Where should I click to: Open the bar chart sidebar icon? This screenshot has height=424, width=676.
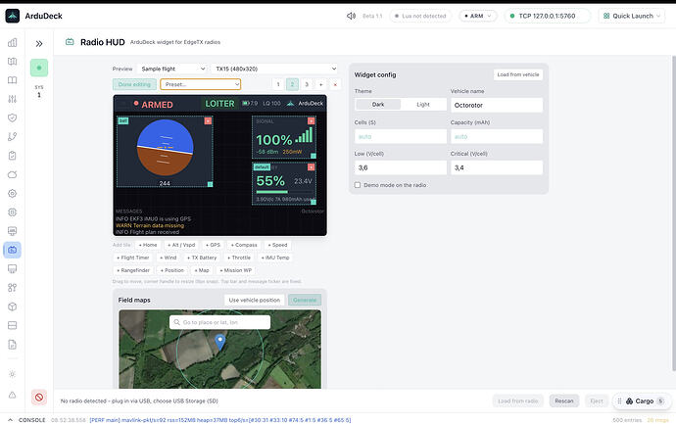[x=13, y=42]
